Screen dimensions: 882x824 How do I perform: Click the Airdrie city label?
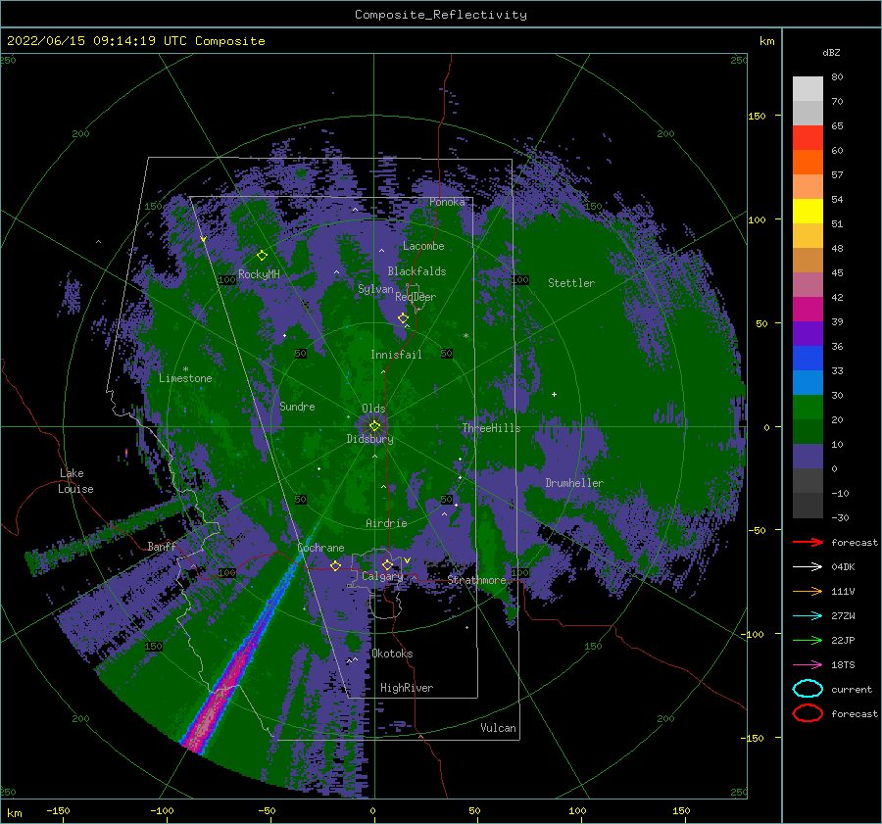coord(386,523)
